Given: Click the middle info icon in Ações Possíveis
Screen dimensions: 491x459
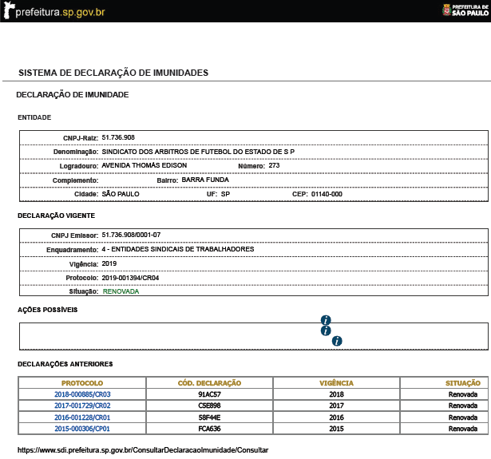Looking at the screenshot, I should (326, 330).
